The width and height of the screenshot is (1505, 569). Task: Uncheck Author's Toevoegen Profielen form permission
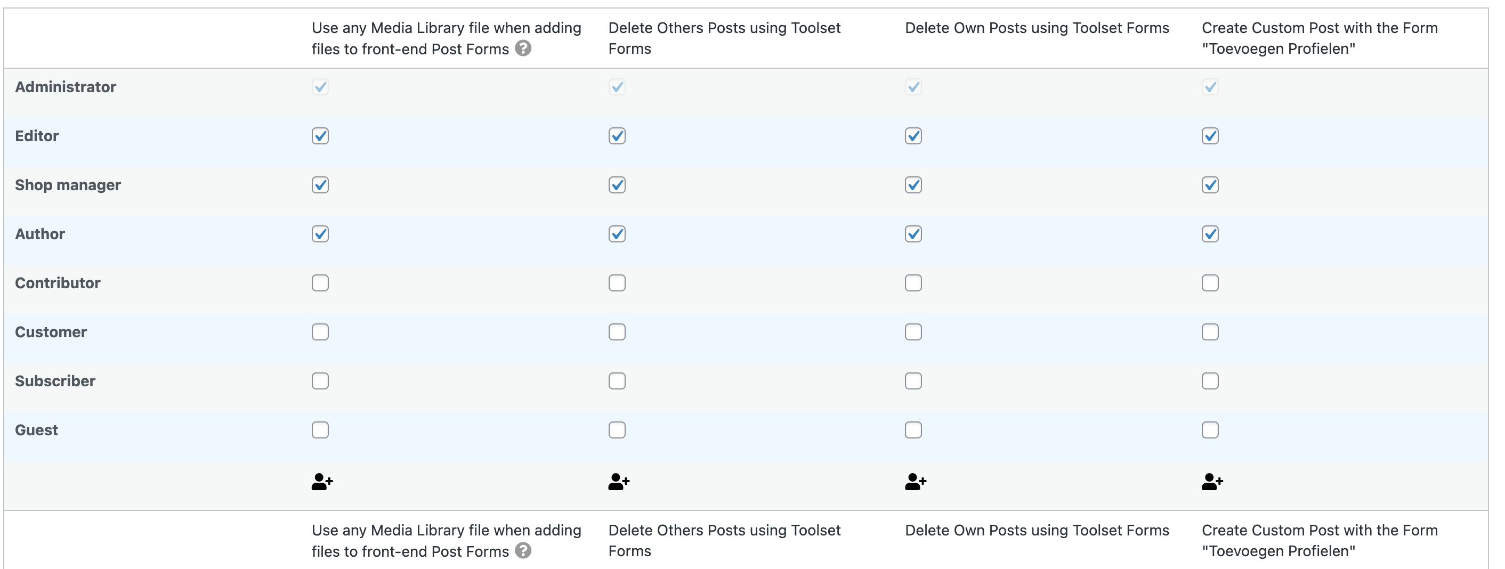[1210, 234]
